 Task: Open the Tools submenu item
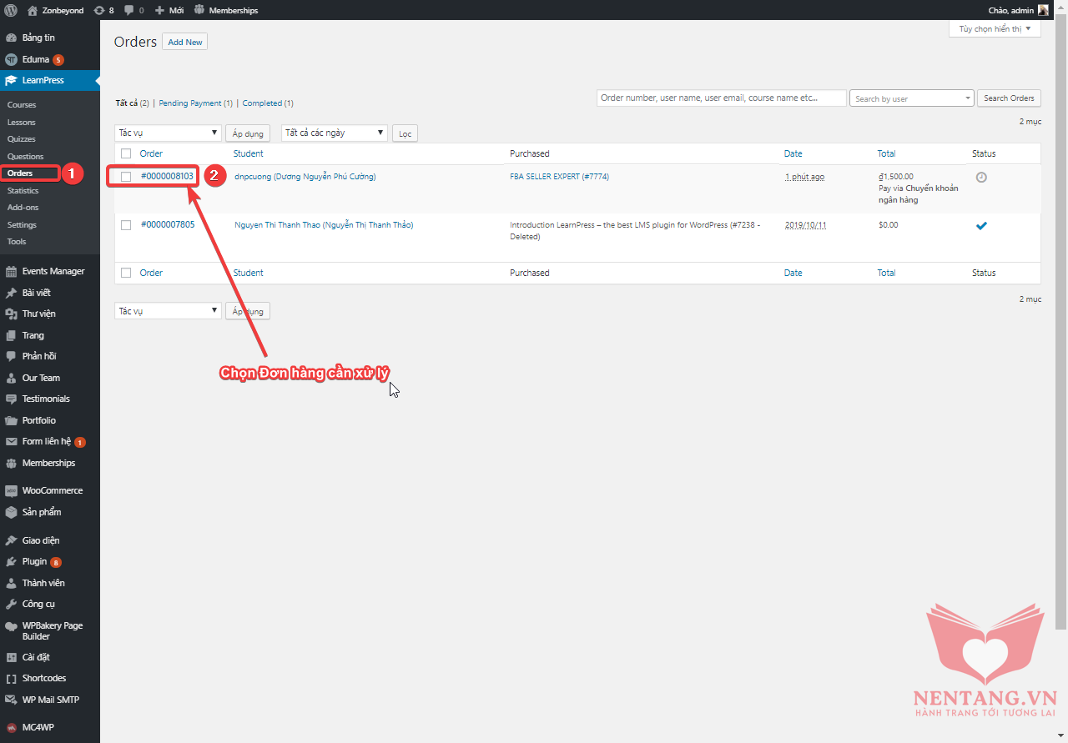[17, 242]
